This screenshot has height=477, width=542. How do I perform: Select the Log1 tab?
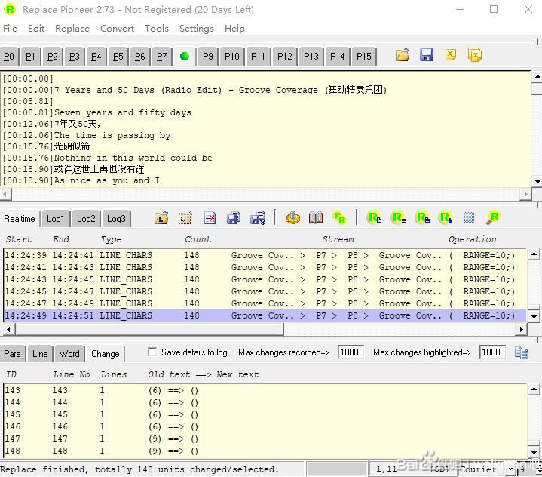pyautogui.click(x=56, y=219)
